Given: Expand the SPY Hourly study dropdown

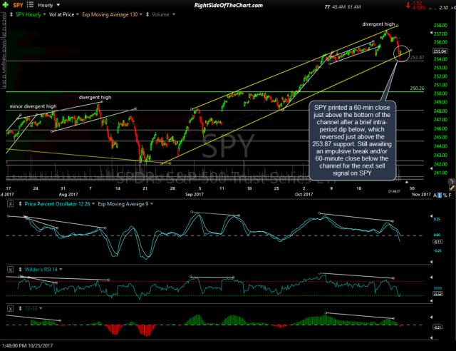Looking at the screenshot, I should pyautogui.click(x=44, y=14).
